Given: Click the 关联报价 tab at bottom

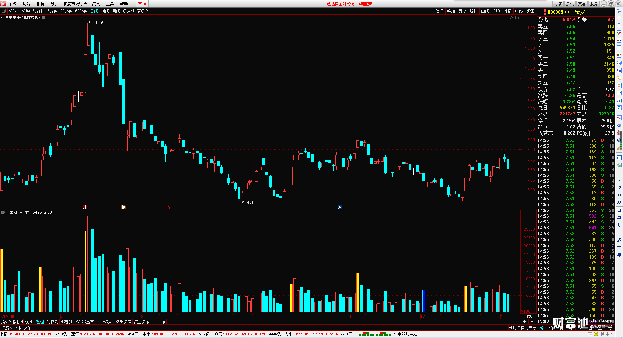Looking at the screenshot, I should pyautogui.click(x=22, y=328).
